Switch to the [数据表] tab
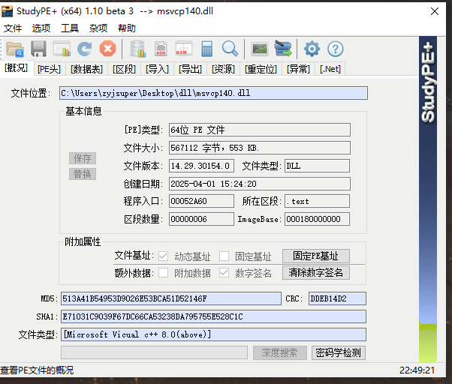This screenshot has width=452, height=384. tap(87, 69)
